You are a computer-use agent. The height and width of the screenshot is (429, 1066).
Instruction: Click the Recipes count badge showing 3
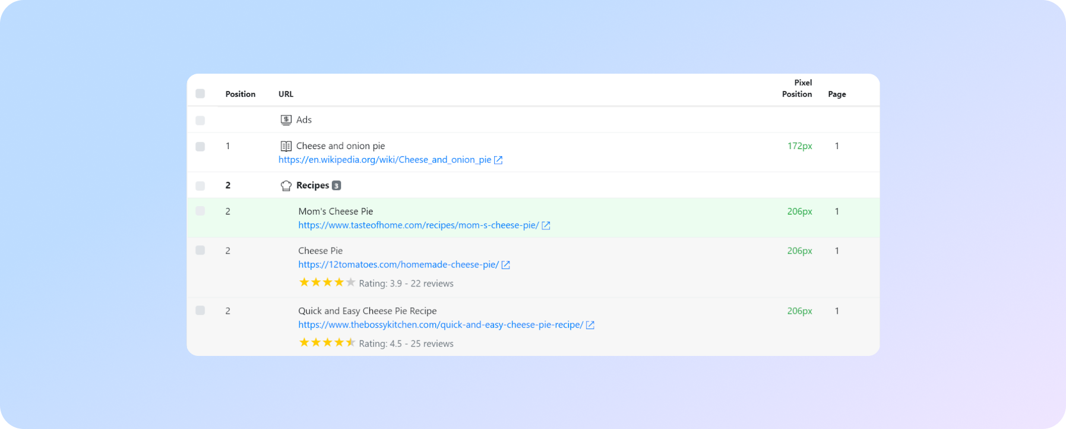point(336,185)
